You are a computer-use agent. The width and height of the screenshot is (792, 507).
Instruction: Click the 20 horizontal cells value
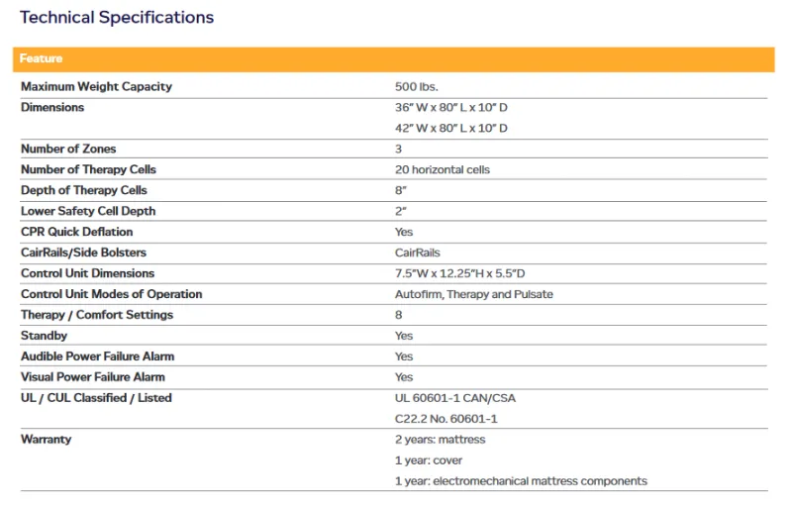point(442,169)
